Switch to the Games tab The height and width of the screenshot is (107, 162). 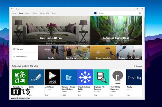pos(28,13)
